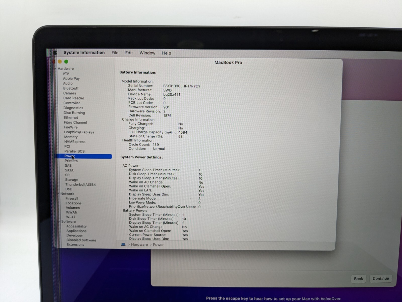Image resolution: width=402 pixels, height=302 pixels.
Task: Click the System Power Settings heading
Action: [141, 157]
